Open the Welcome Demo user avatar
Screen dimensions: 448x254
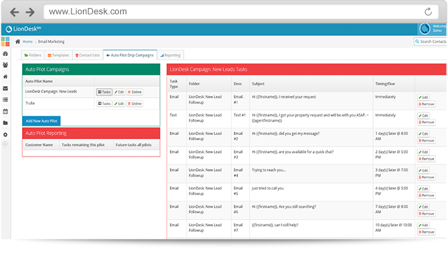[425, 29]
